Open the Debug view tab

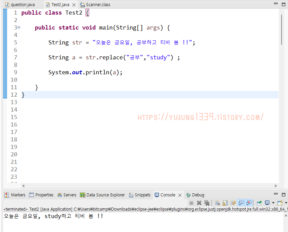195,195
